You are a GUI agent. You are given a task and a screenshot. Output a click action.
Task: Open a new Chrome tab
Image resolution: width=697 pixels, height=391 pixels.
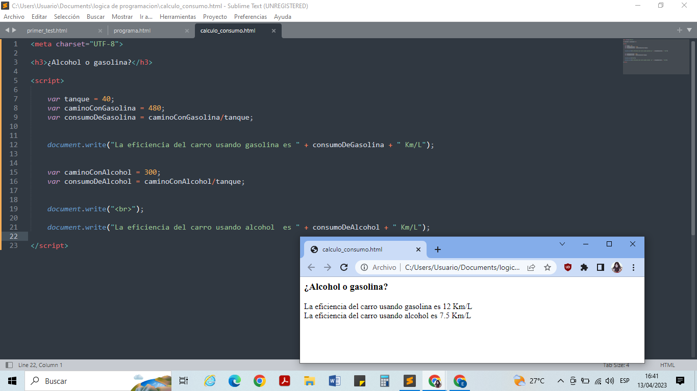click(437, 249)
